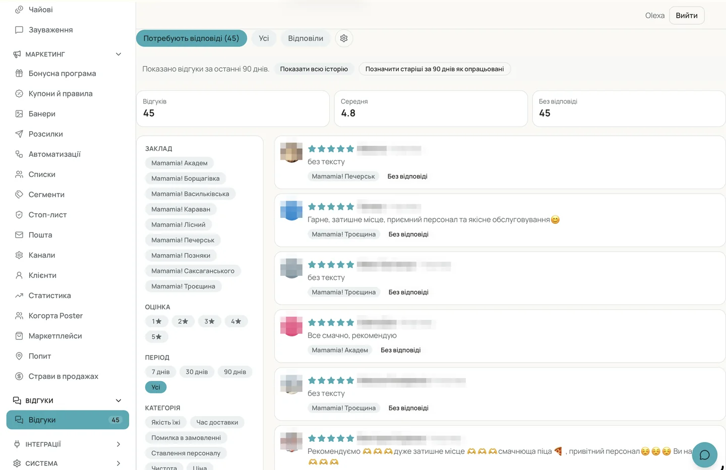Open the chat support bubble icon
This screenshot has height=470, width=726.
click(705, 455)
